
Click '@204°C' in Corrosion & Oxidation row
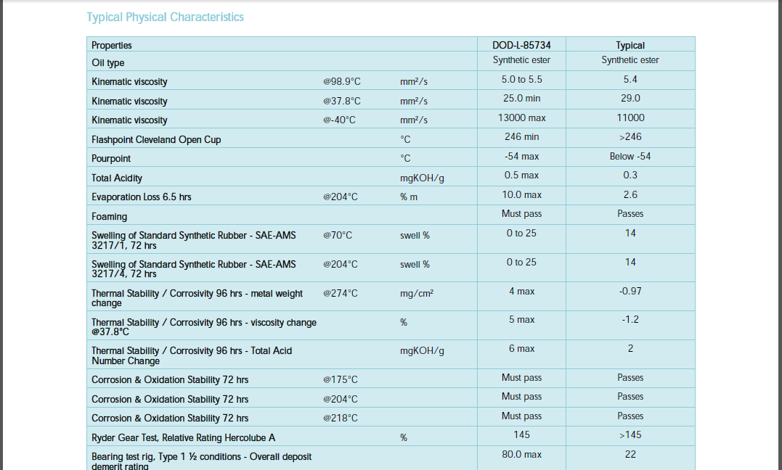(340, 399)
